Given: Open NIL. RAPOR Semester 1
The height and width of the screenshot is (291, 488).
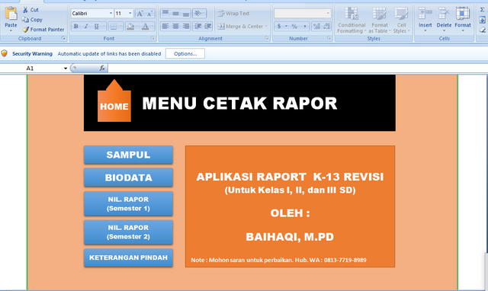Looking at the screenshot, I should point(128,203).
